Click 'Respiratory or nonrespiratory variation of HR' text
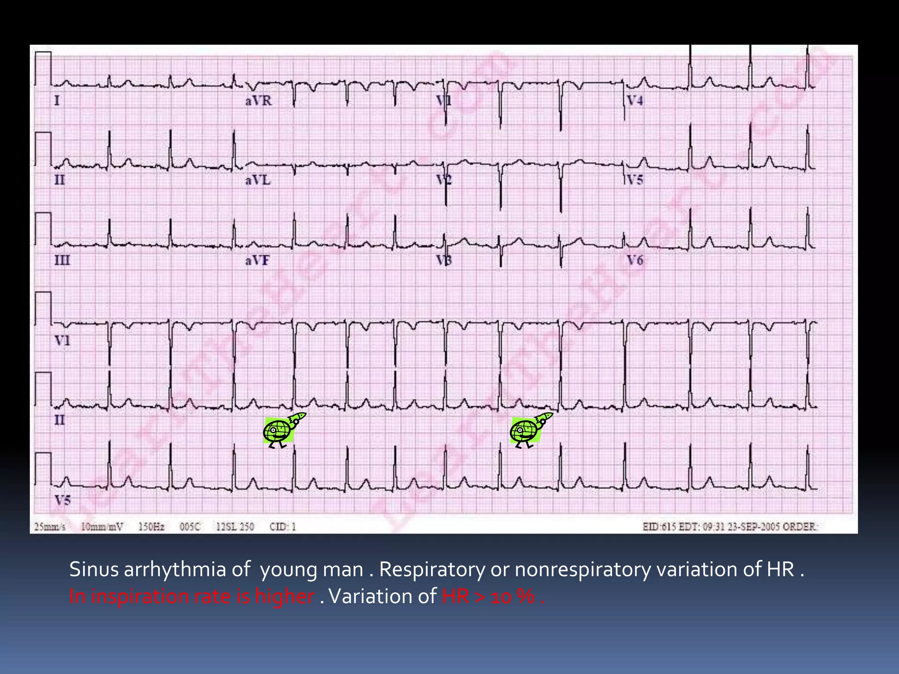The height and width of the screenshot is (674, 899). (587, 569)
